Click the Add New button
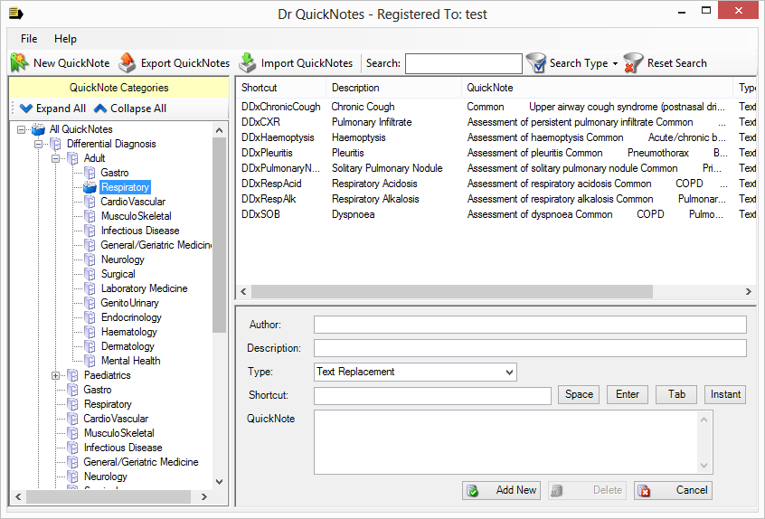The height and width of the screenshot is (519, 765). point(501,491)
